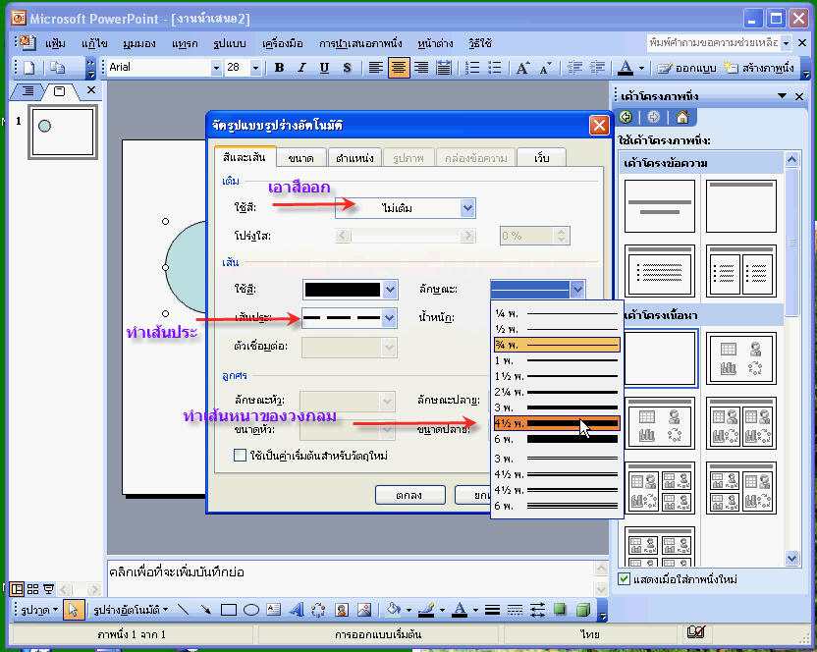Click the Decrease Indent icon
This screenshot has height=652, width=817.
574,68
